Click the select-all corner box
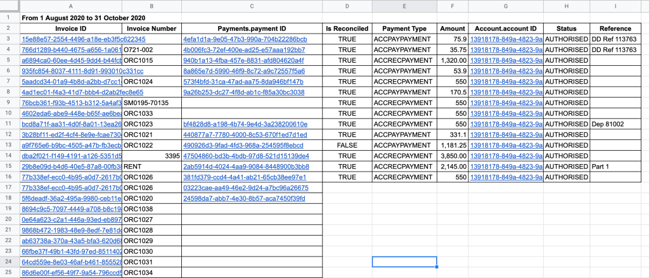 pos(10,6)
